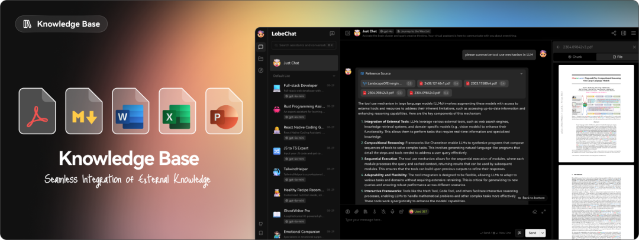Click the Journey to the West.txt tag
The height and width of the screenshot is (240, 639).
pyautogui.click(x=413, y=31)
